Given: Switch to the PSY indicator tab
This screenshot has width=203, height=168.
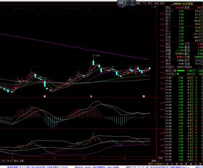Looking at the screenshot, I should (4, 160).
